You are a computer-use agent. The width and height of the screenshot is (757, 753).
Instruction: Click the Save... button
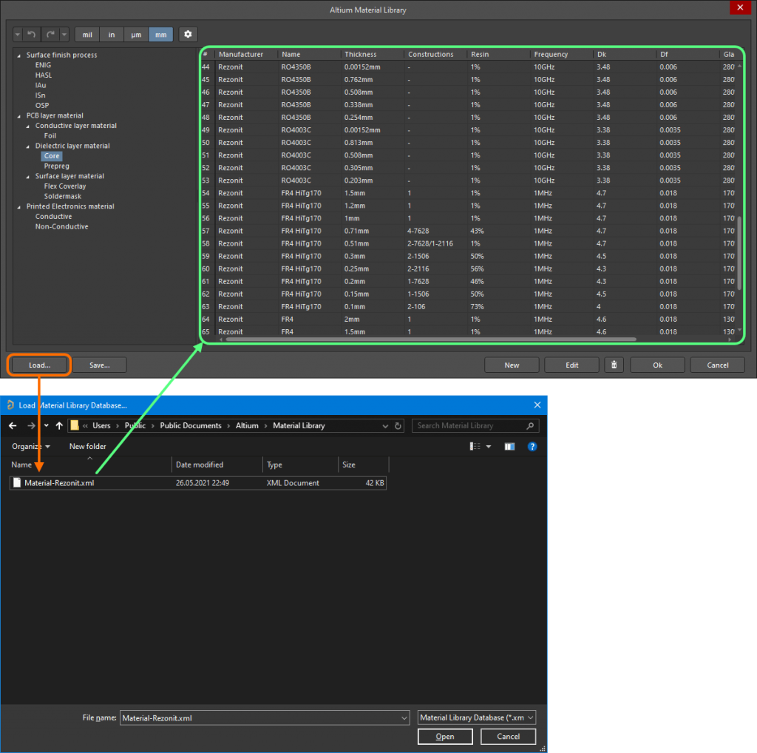click(100, 365)
